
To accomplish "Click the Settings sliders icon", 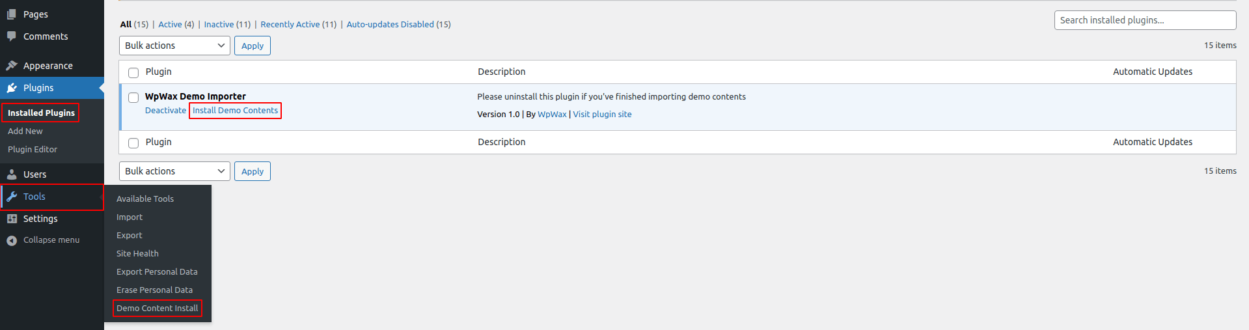I will pyautogui.click(x=12, y=219).
